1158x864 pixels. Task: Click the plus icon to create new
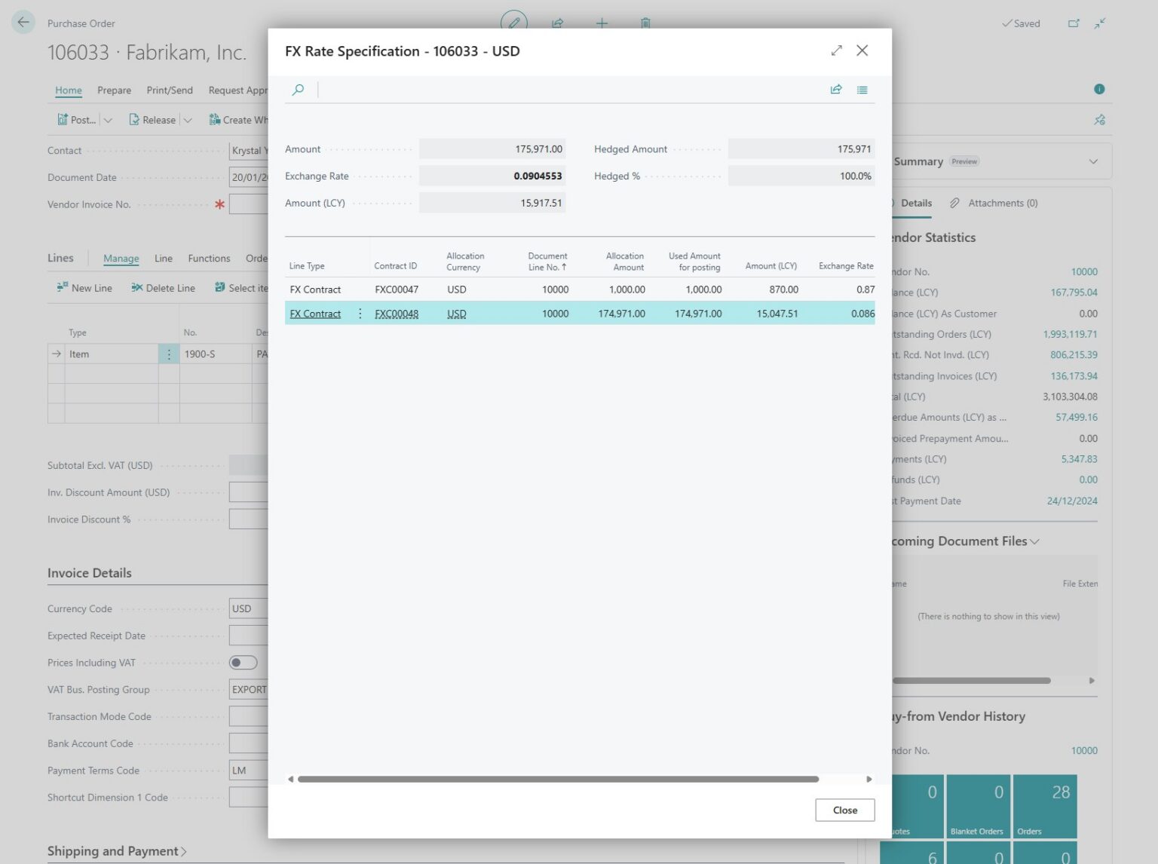602,23
